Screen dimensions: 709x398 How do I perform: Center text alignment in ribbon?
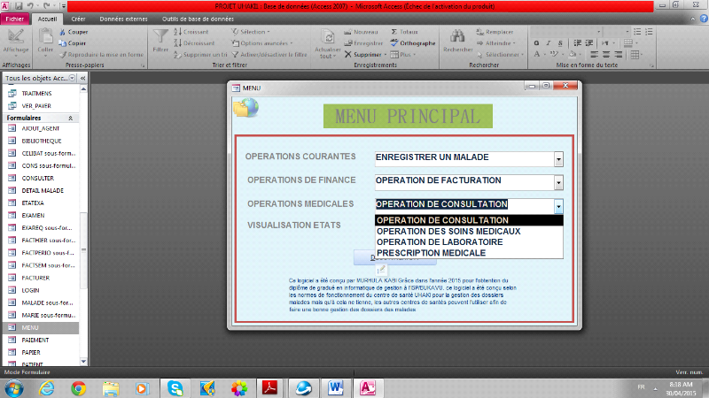tap(606, 55)
